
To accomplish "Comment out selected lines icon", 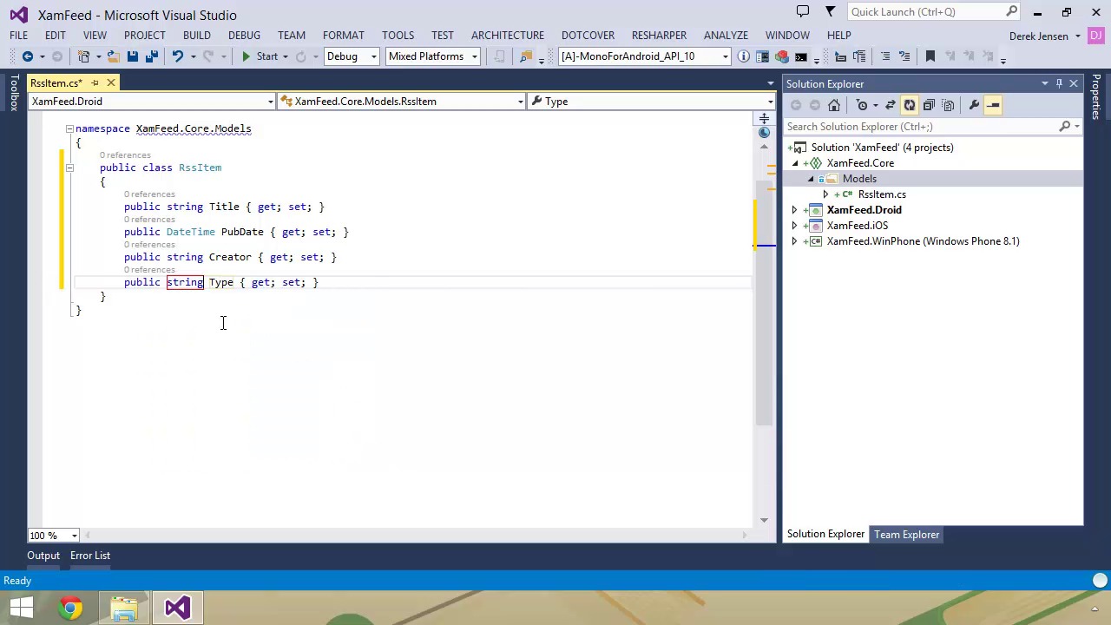I will click(x=885, y=56).
